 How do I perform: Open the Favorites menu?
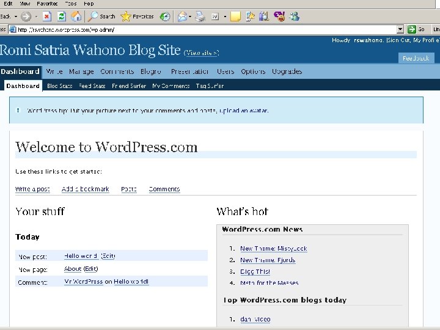click(47, 4)
